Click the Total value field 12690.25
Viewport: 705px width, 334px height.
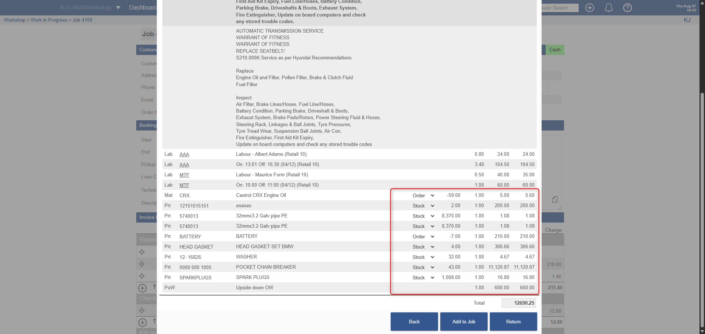[519, 303]
